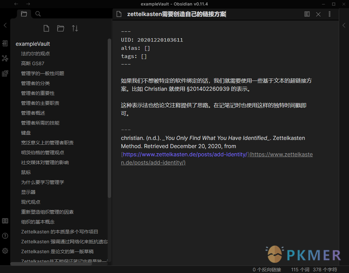This screenshot has height=273, width=349.
Task: Open the note 现代观点
Action: tap(31, 202)
